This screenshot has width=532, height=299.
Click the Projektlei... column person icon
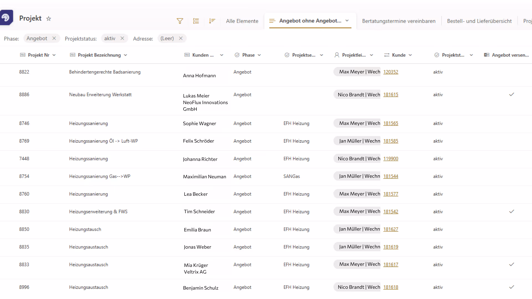(x=337, y=55)
